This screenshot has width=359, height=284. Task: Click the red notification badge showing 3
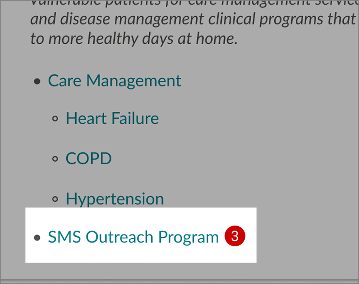click(235, 236)
